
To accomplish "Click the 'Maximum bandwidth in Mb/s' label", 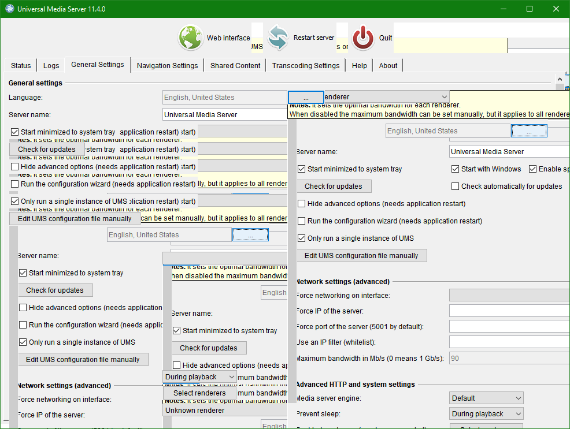I will point(370,358).
